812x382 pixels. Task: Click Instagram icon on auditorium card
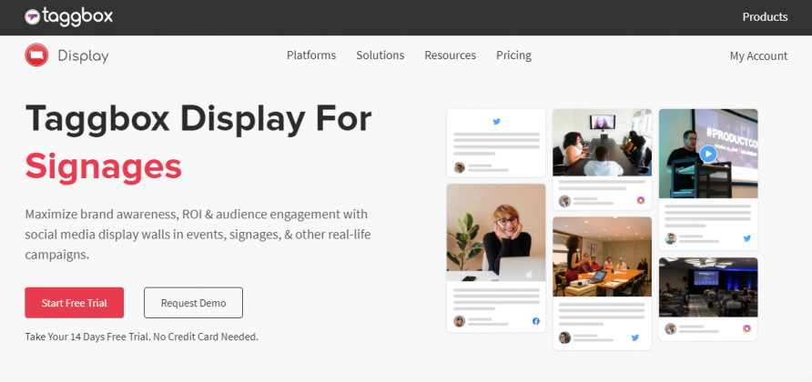click(x=746, y=328)
